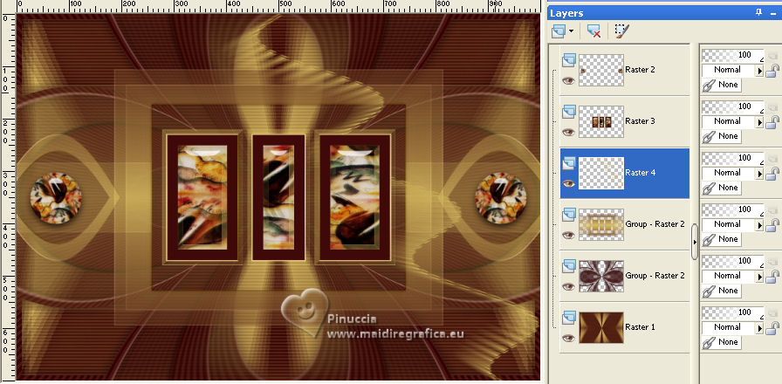Open Raster 1 blend mode arrow
The image size is (782, 384).
click(759, 328)
